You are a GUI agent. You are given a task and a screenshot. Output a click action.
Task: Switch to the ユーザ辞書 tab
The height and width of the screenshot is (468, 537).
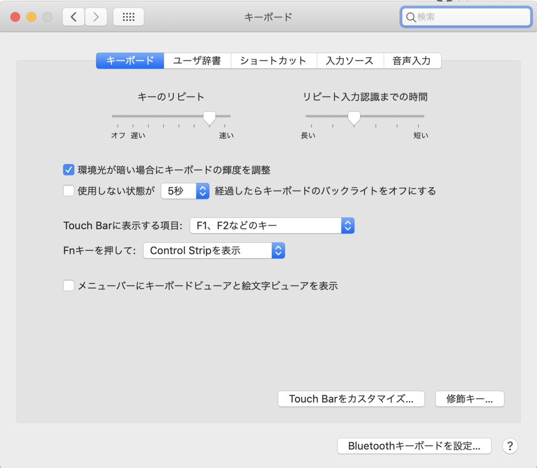[197, 60]
